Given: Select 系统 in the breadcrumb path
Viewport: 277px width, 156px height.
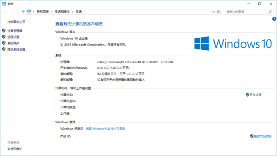Looking at the screenshot, I should (x=79, y=12).
